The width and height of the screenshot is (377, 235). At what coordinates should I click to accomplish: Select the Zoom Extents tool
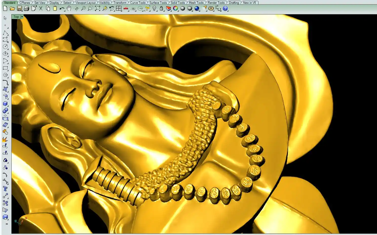pos(98,9)
